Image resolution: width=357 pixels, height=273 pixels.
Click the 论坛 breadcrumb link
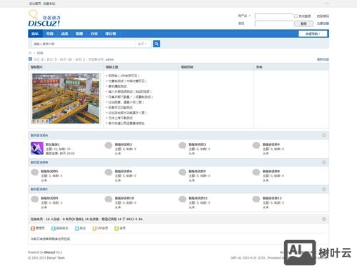pyautogui.click(x=40, y=53)
